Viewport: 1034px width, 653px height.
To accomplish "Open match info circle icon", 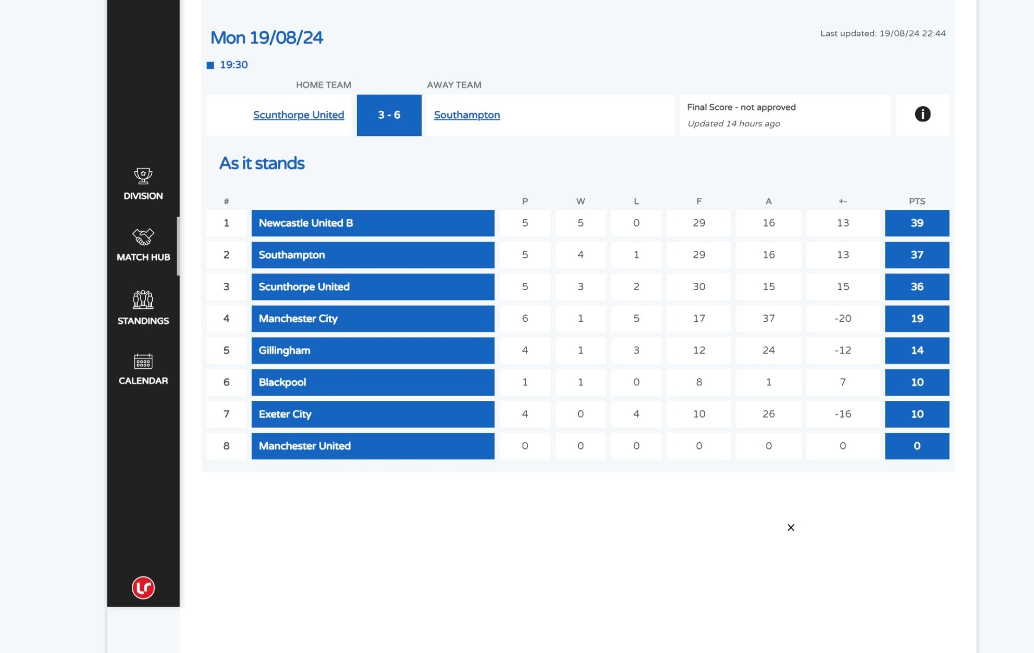I will (x=922, y=114).
